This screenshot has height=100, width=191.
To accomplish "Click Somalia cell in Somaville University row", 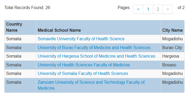I will [14, 39].
